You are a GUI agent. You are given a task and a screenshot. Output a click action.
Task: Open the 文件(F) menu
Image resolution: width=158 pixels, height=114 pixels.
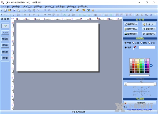6,7
